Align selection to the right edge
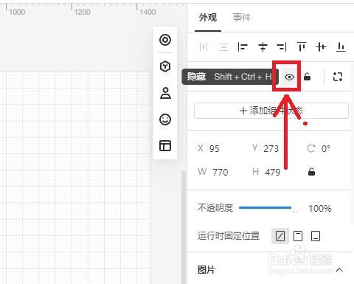The height and width of the screenshot is (284, 354). (x=282, y=46)
